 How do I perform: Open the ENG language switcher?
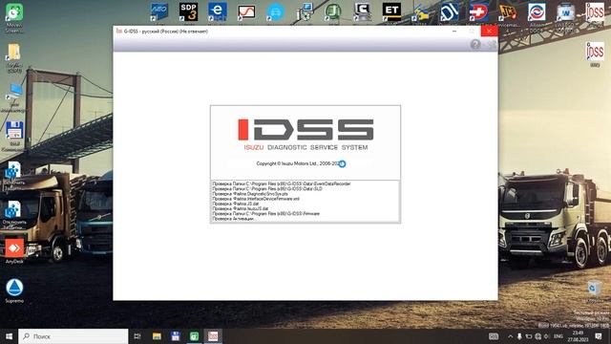point(558,336)
